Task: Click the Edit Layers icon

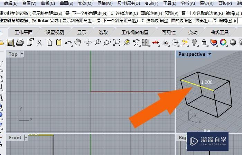Action: (214, 42)
